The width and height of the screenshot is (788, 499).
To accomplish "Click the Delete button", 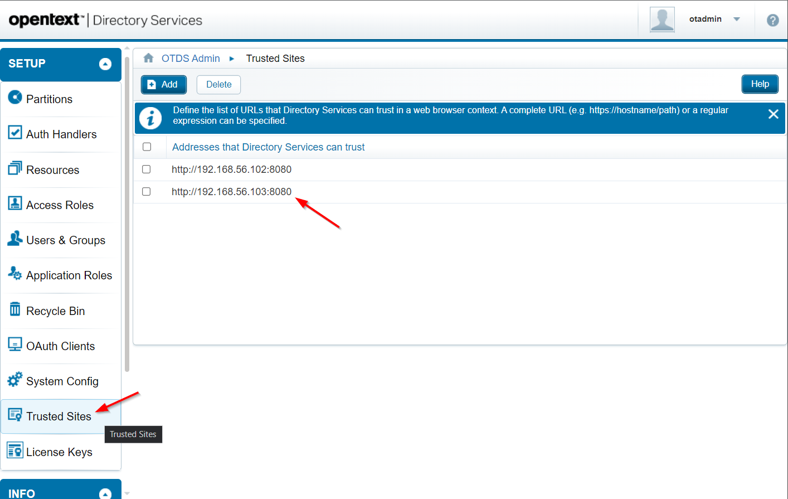I will pyautogui.click(x=218, y=85).
